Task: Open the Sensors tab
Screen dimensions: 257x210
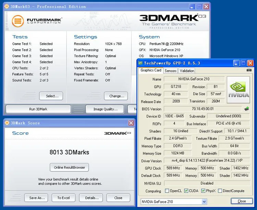Action: [x=170, y=71]
